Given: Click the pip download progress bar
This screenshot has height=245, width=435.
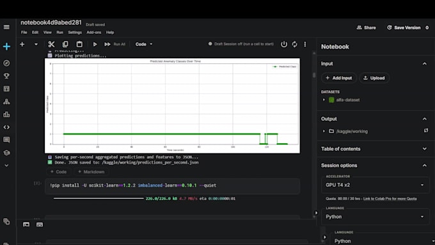Looking at the screenshot, I should (99, 198).
